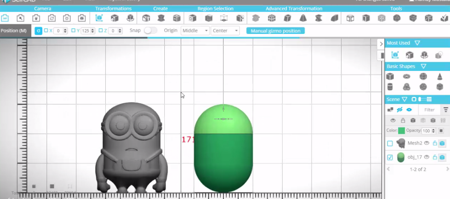Select the Move transformation tool in toolbar
450x199 pixels.
coord(99,18)
